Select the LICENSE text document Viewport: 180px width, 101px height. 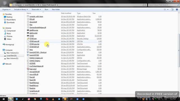pos(32,63)
